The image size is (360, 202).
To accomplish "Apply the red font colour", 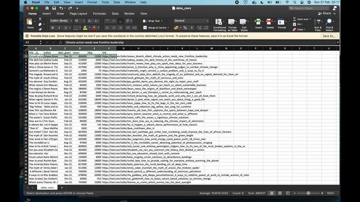I will click(x=94, y=28).
